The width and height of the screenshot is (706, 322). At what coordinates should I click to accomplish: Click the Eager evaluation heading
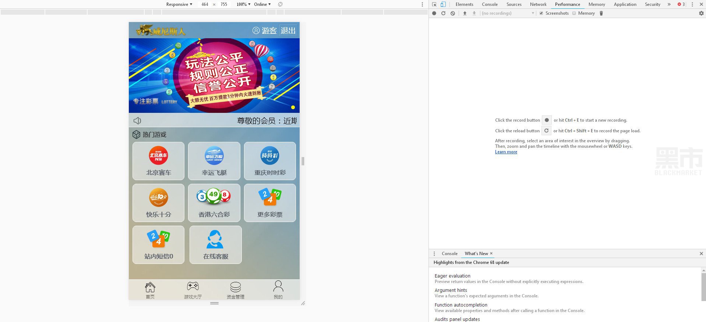pos(452,276)
